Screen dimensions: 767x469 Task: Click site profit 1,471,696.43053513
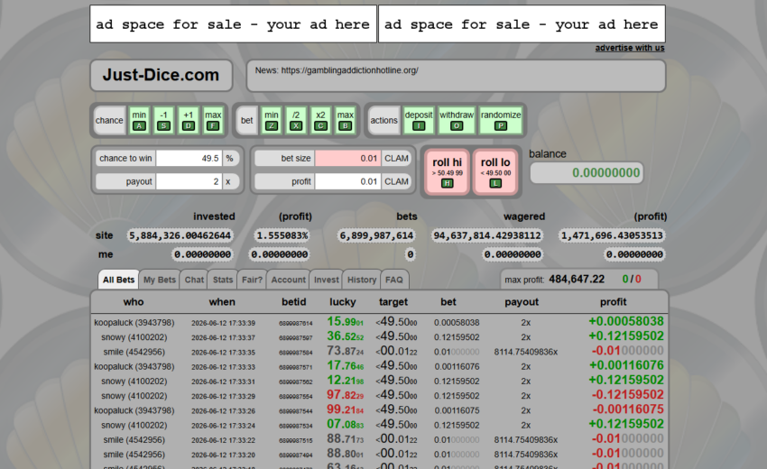(612, 235)
